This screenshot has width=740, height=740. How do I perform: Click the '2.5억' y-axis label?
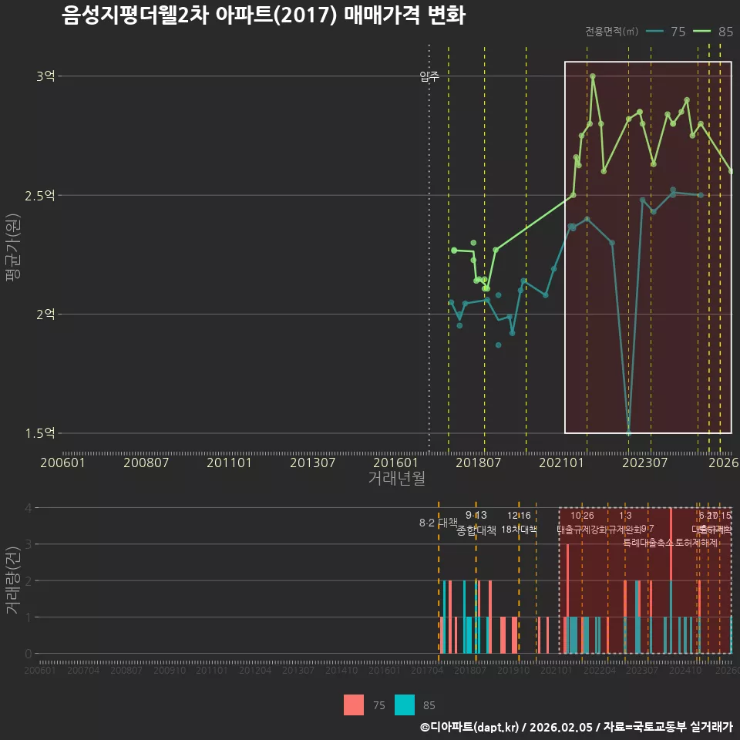[40, 195]
